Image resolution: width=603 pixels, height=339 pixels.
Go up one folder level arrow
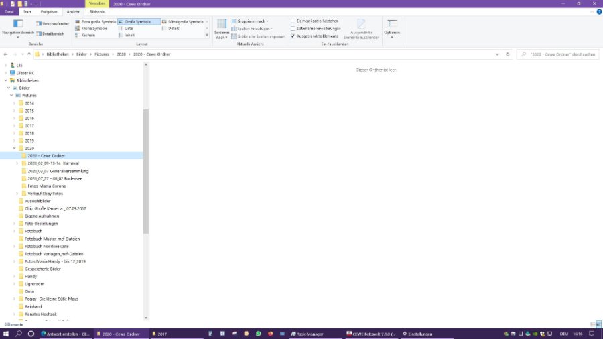[29, 54]
